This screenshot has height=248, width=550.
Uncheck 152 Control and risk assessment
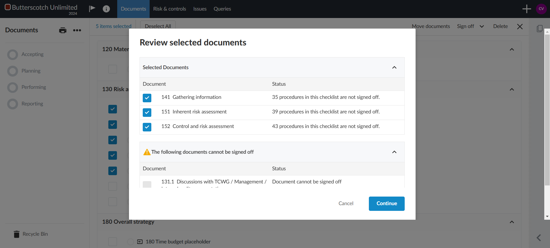(147, 127)
